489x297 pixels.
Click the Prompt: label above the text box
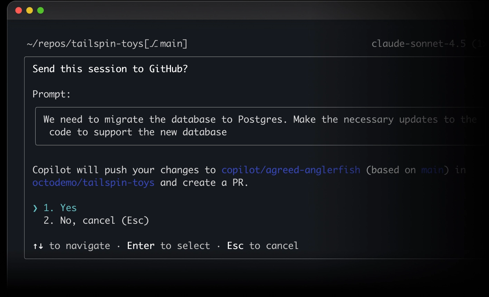51,94
